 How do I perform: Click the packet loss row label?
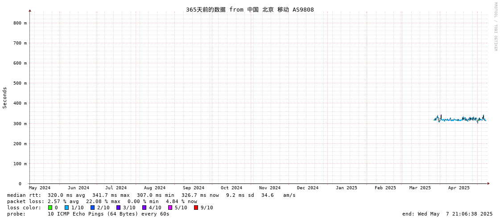(26, 202)
